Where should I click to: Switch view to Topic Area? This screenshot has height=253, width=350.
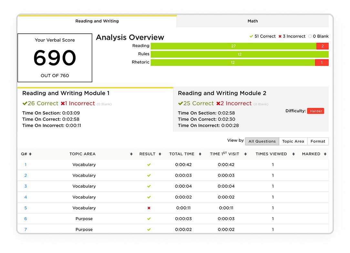click(x=293, y=141)
